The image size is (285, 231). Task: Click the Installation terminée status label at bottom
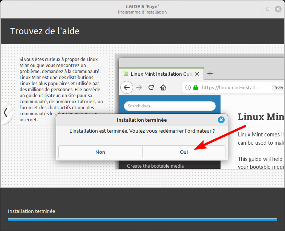click(31, 211)
